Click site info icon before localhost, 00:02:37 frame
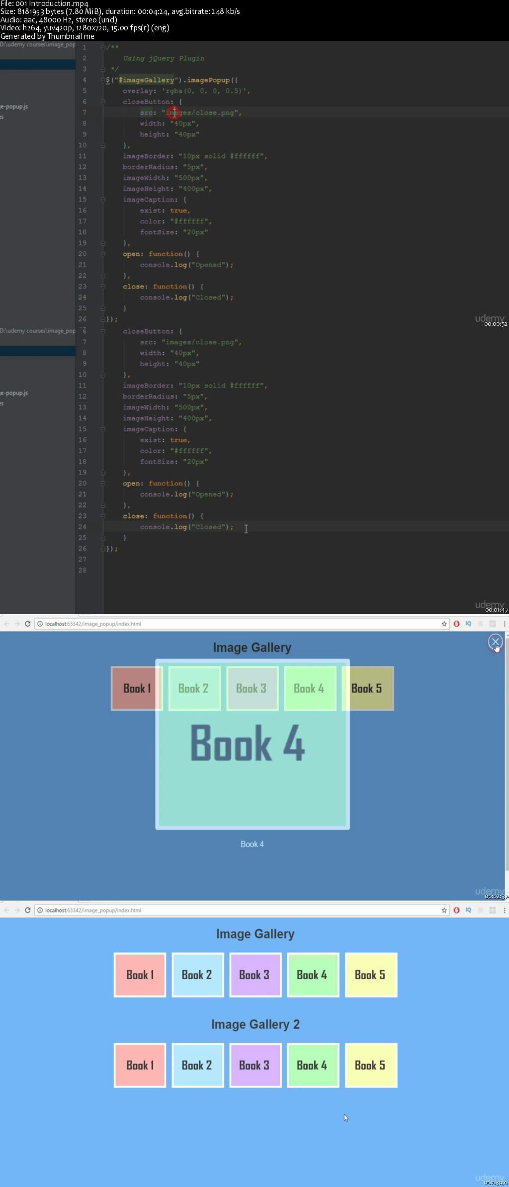The width and height of the screenshot is (509, 1187). pos(40,624)
